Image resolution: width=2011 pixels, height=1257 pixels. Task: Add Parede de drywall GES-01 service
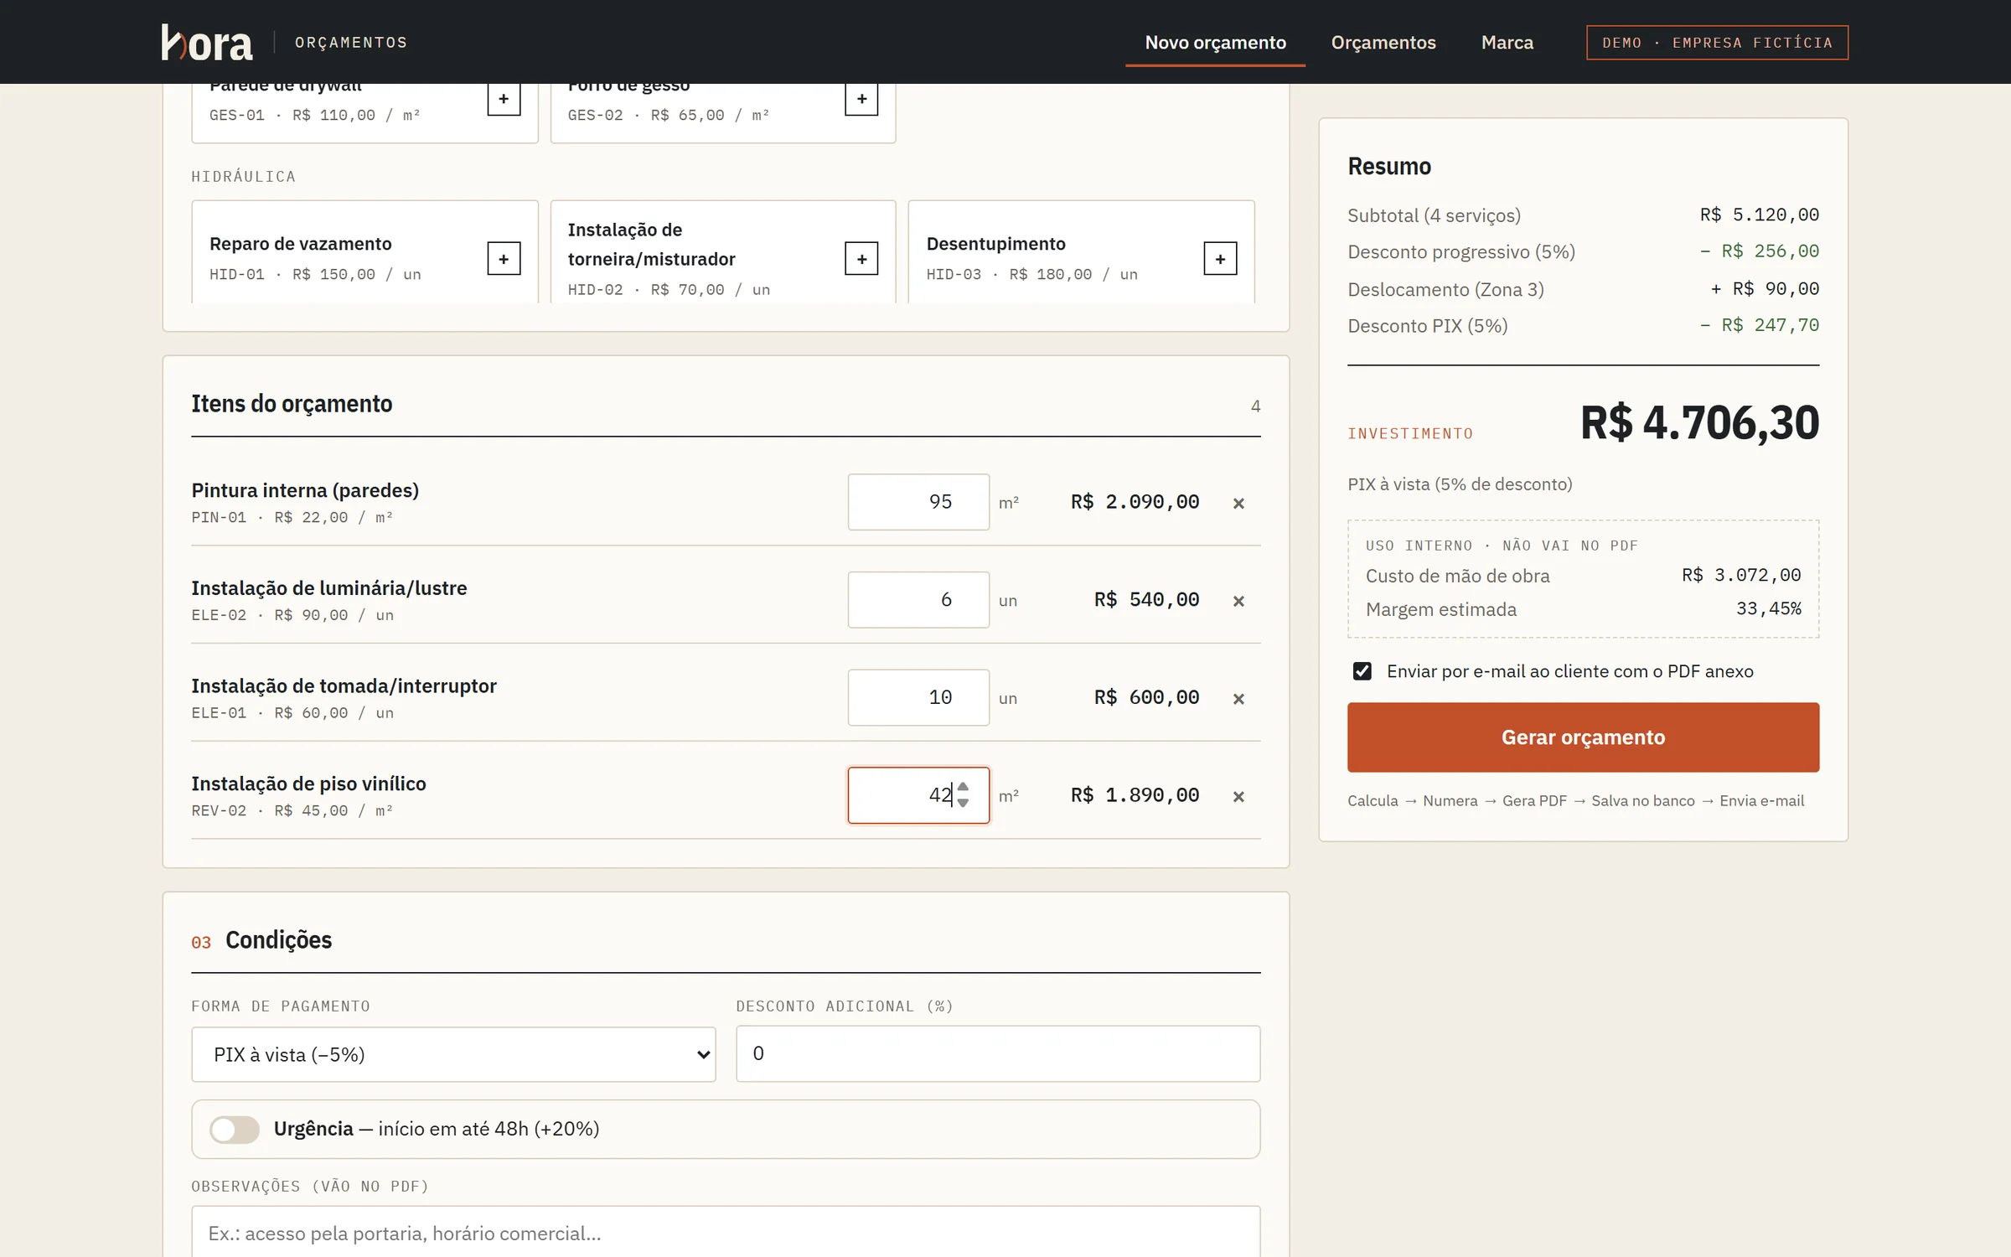pyautogui.click(x=504, y=99)
